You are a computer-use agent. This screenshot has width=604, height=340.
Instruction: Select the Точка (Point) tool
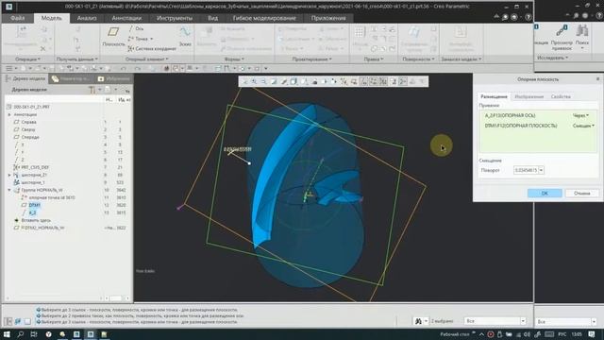point(141,39)
